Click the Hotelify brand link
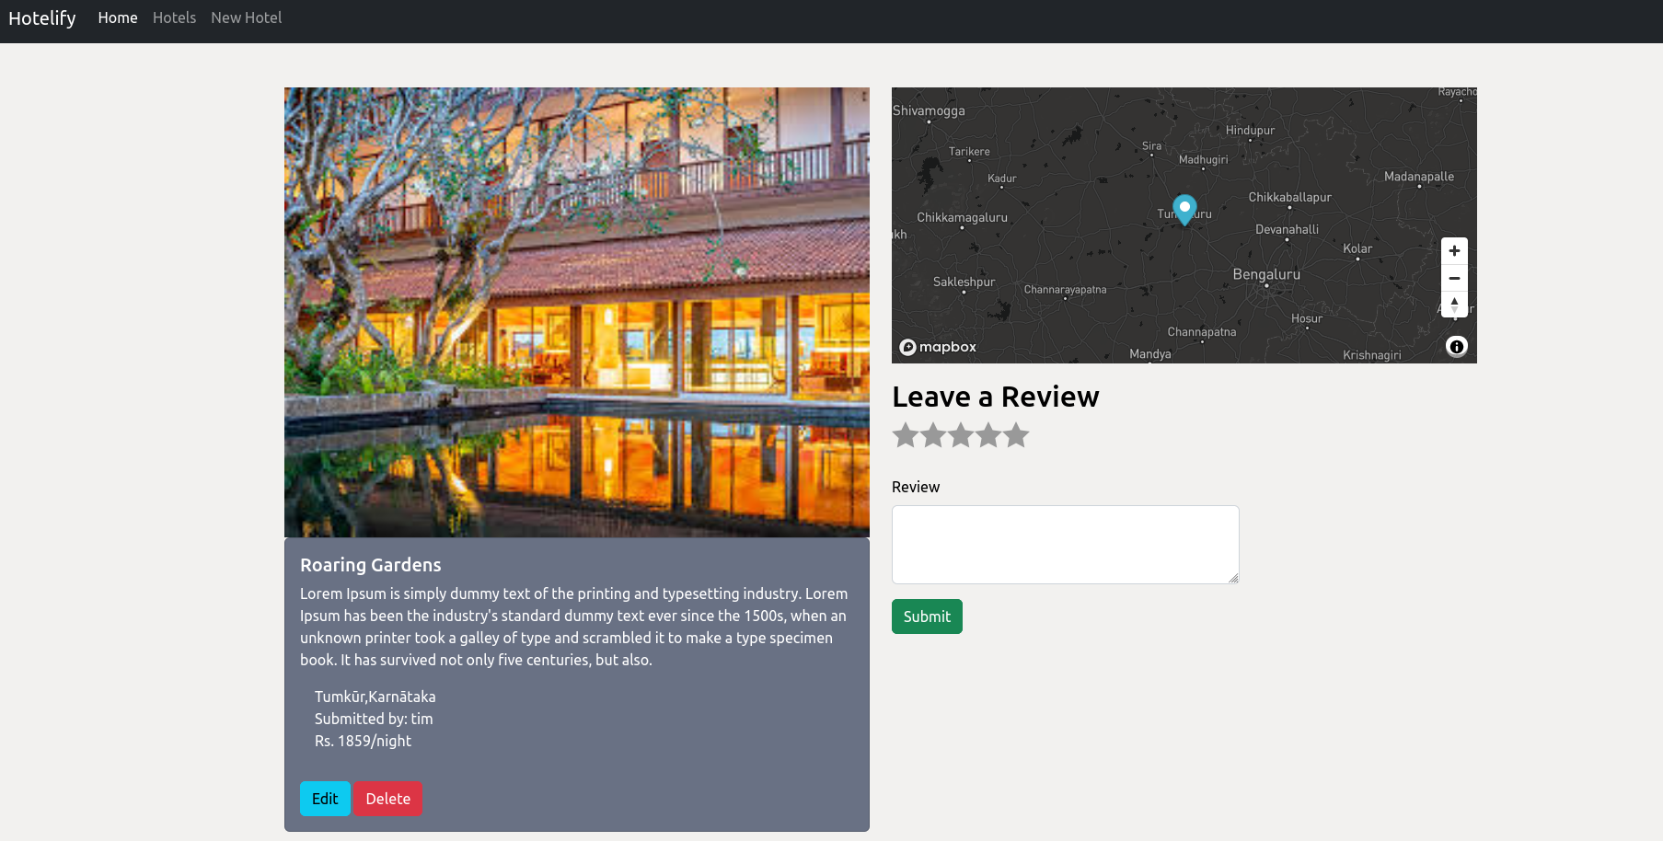Screen dimensions: 1663x841 (x=42, y=17)
